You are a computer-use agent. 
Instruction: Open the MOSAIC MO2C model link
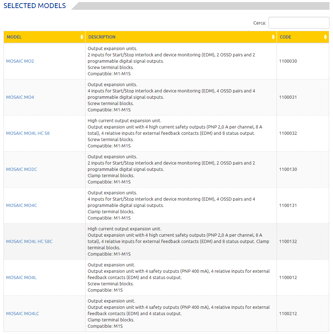[21, 169]
